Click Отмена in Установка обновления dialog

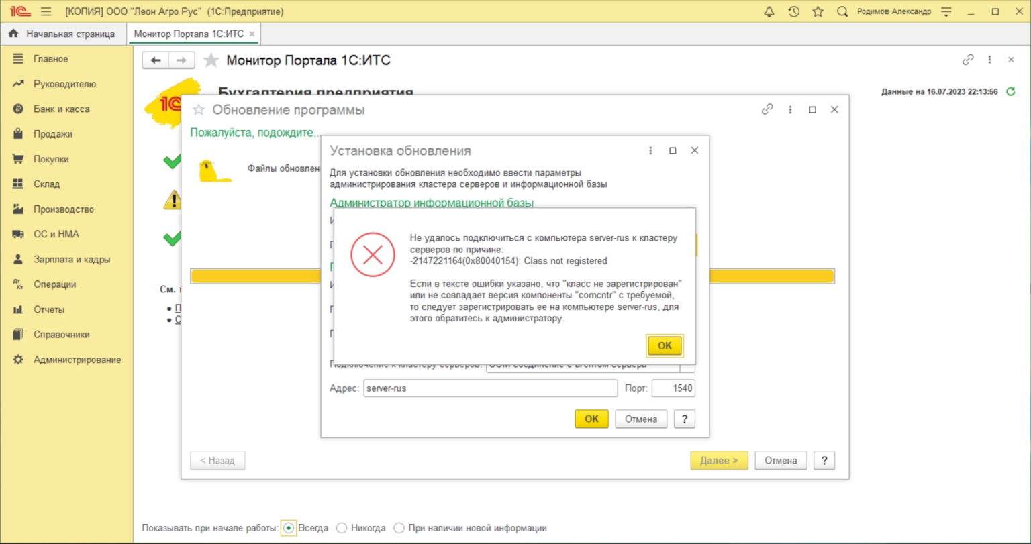point(641,419)
